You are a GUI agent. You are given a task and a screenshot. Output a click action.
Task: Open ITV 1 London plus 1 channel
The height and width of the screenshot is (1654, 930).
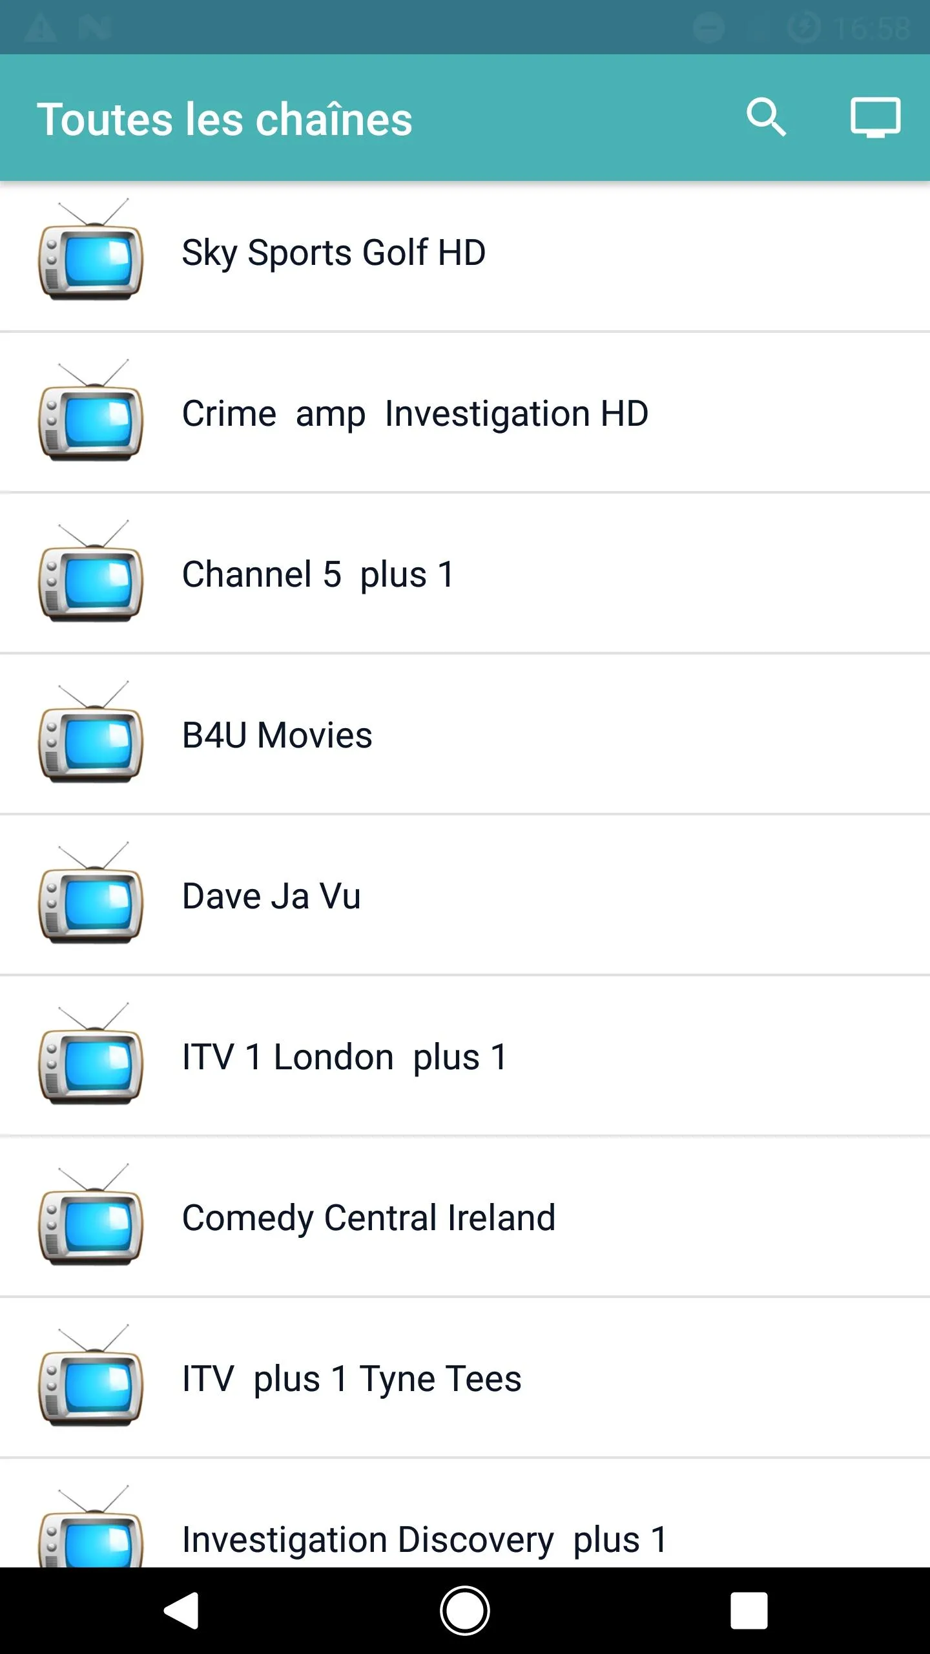tap(344, 1058)
